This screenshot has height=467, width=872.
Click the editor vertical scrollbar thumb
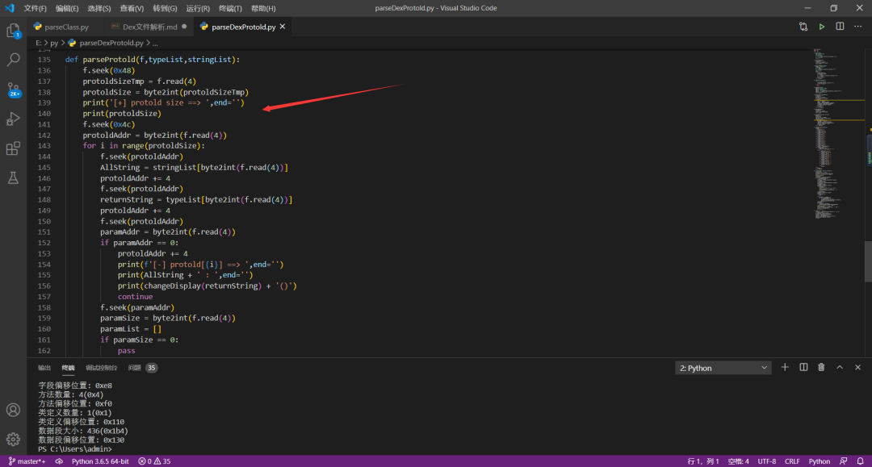point(867,261)
